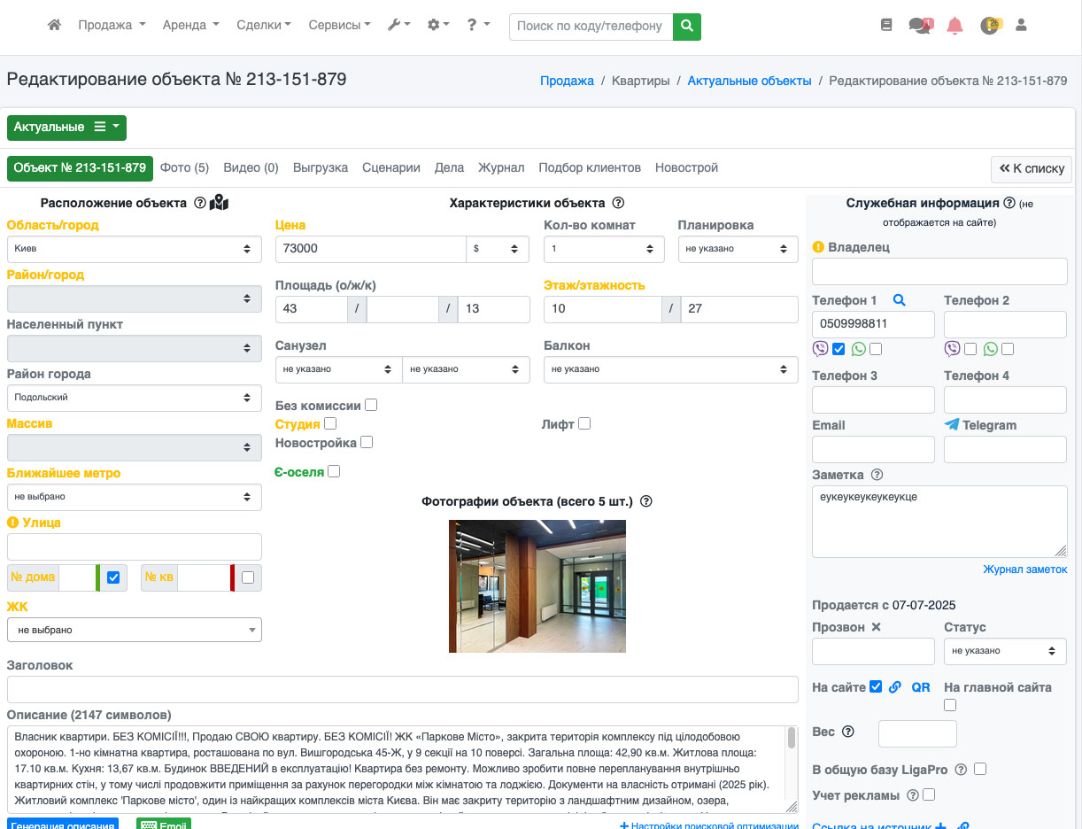This screenshot has width=1082, height=829.
Task: Click the QR code link
Action: click(921, 687)
